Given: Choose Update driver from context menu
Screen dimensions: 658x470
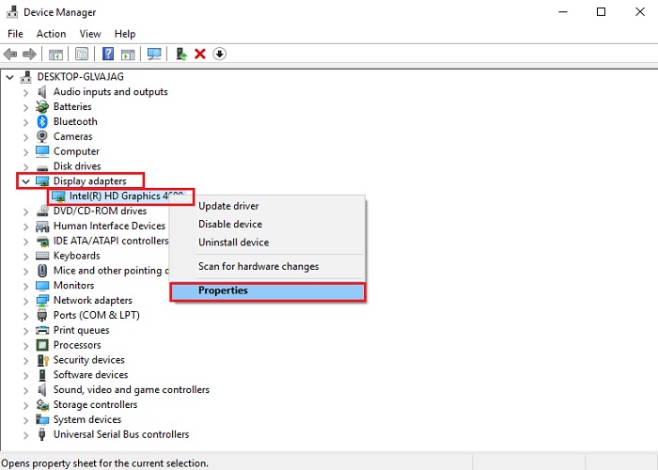Looking at the screenshot, I should (x=267, y=206).
